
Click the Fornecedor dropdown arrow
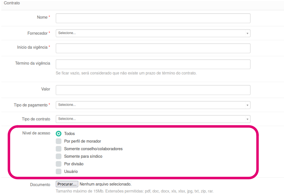247,33
